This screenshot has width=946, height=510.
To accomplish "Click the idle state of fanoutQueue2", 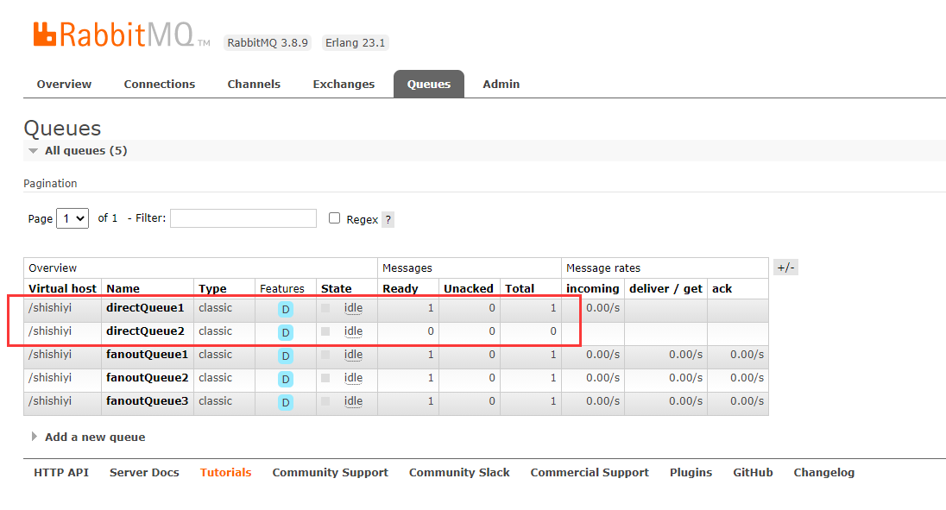I will [x=353, y=378].
